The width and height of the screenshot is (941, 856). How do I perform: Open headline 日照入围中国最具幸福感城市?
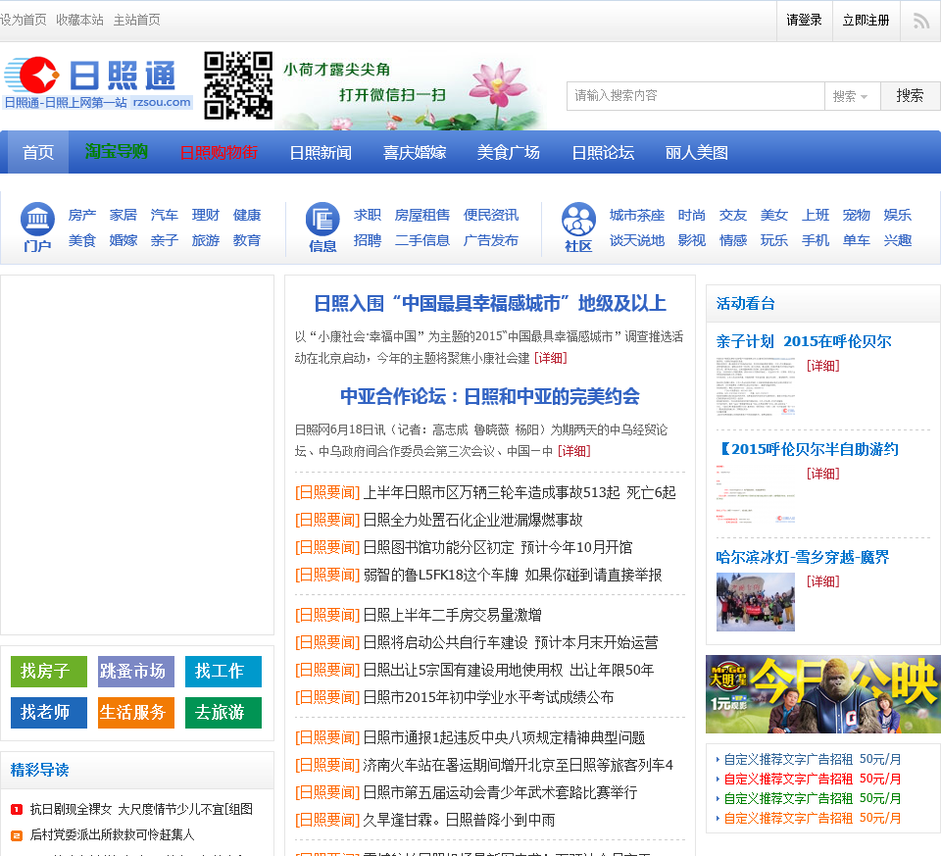(x=490, y=304)
